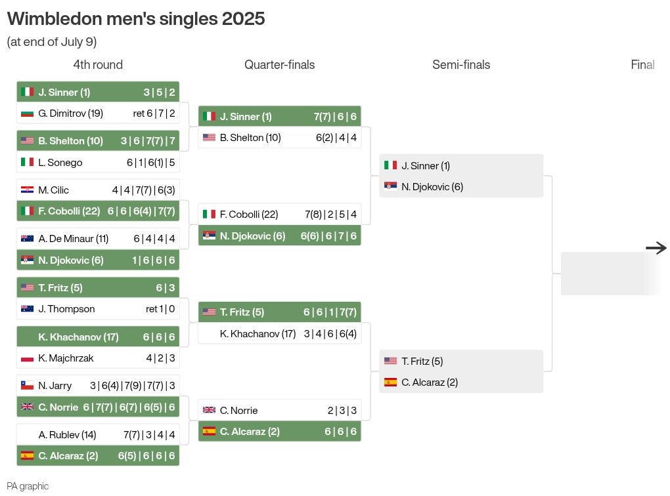Click the PA graphic credit text
The image size is (670, 496).
(x=28, y=486)
